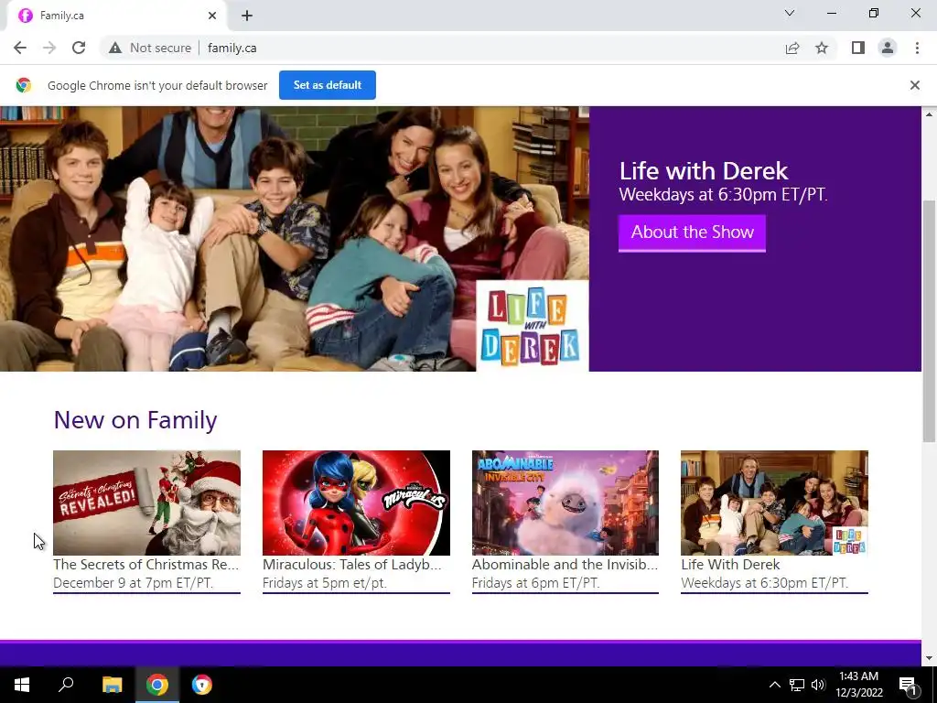
Task: Open File Explorer from the taskbar
Action: click(112, 685)
